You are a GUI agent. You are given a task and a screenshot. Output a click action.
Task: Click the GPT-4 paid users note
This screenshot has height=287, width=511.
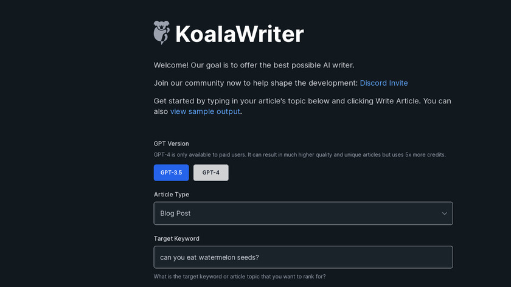[x=299, y=154]
